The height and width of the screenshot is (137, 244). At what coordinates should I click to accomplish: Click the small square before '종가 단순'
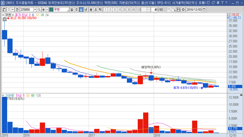(x=13, y=15)
